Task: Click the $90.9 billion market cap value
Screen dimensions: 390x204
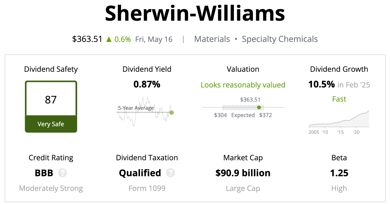Action: coord(243,173)
